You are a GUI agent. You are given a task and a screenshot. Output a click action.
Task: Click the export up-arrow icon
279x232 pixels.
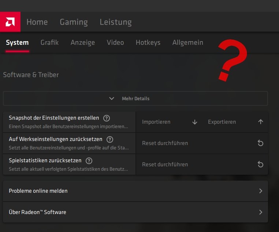click(261, 122)
